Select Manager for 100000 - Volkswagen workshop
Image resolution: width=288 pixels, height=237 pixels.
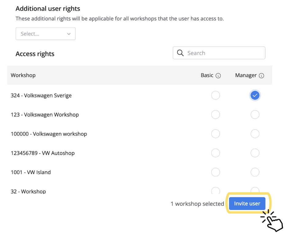coord(255,134)
